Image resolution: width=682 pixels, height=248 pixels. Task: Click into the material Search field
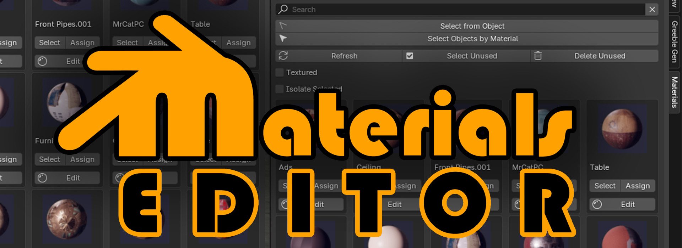click(x=460, y=10)
